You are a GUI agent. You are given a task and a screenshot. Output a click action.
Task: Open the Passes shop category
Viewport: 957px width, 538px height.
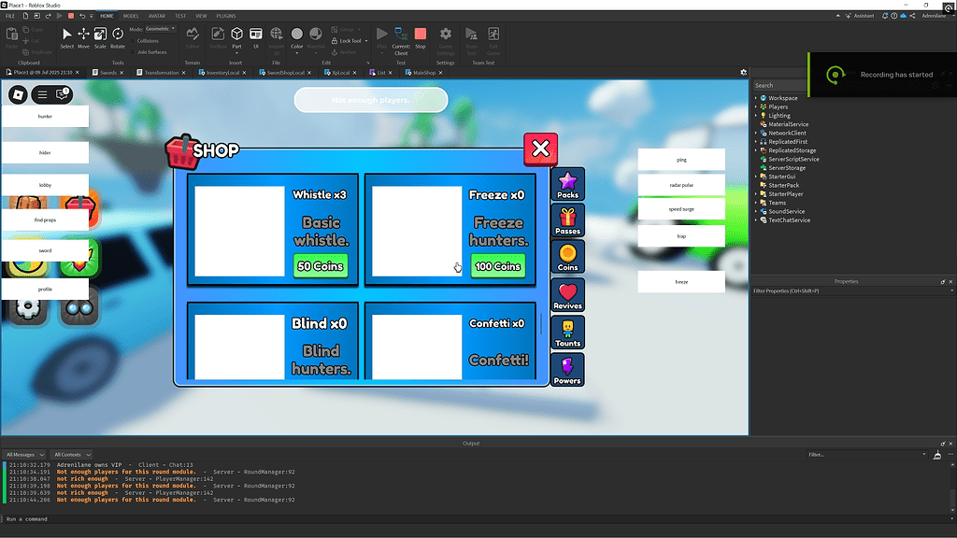click(567, 220)
